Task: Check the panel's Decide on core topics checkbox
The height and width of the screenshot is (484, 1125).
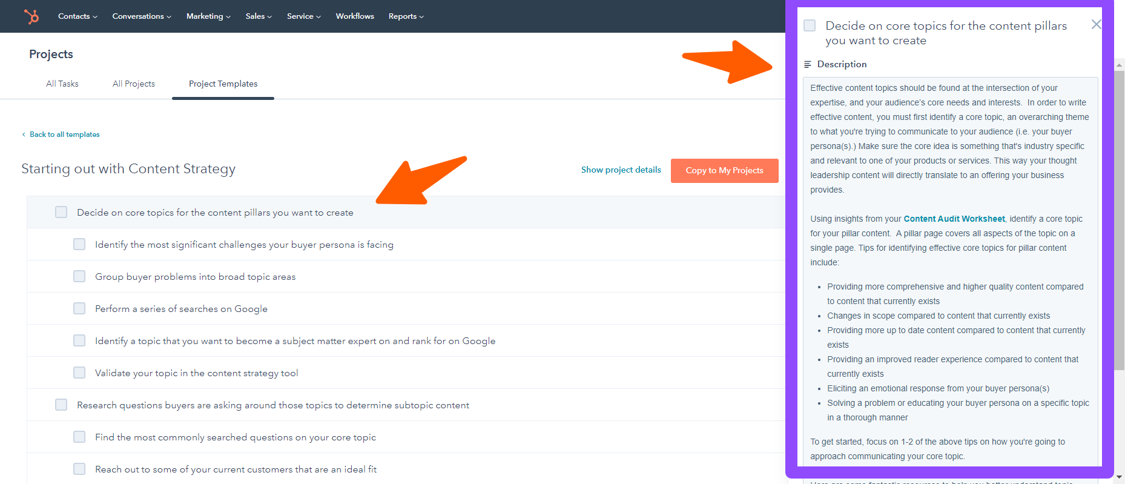Action: [x=810, y=25]
